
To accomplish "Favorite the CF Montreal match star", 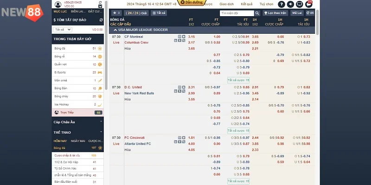I will click(x=184, y=36).
